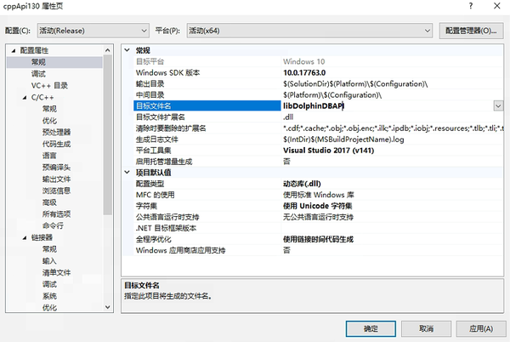Click the 10.0.17763.0 SDK version value

(304, 72)
